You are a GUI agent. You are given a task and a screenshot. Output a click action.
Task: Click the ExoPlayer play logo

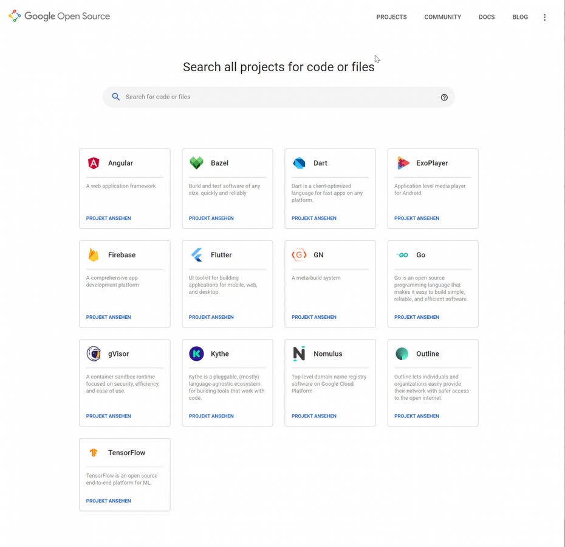[403, 163]
